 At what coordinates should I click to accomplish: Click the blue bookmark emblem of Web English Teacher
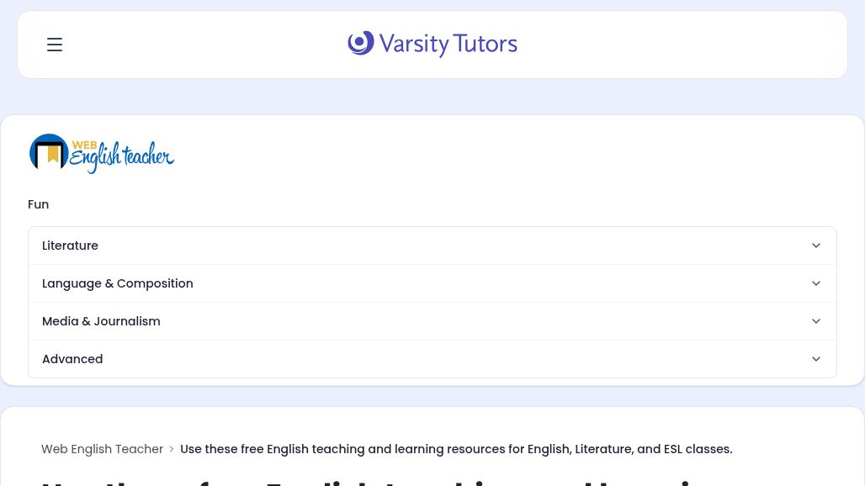tap(49, 151)
